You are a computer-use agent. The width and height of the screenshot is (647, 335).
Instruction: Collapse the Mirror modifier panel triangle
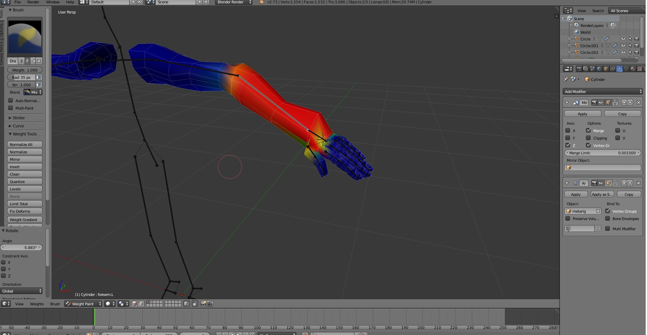(567, 102)
